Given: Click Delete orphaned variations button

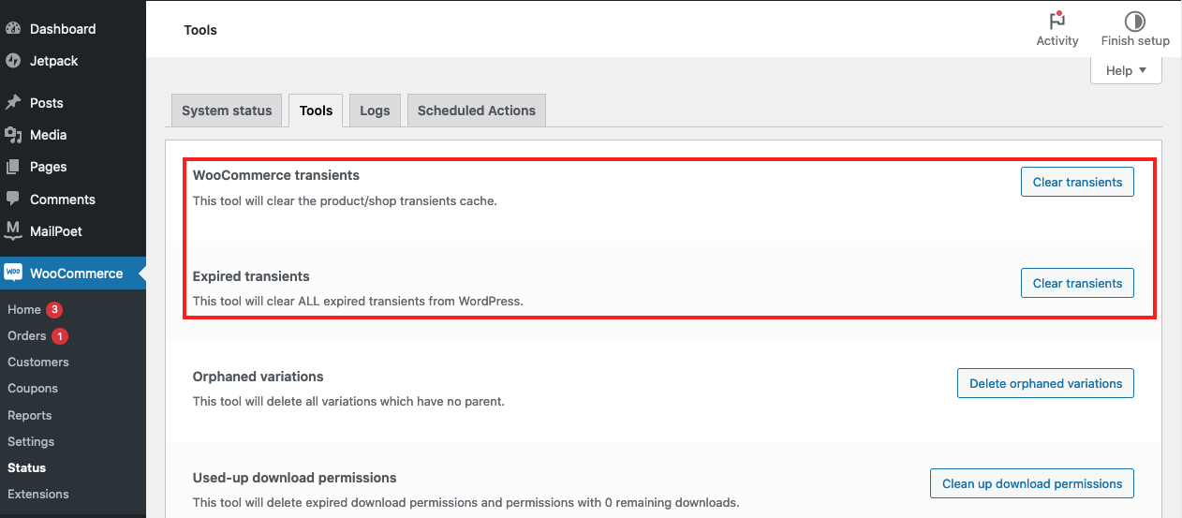Looking at the screenshot, I should (1045, 383).
